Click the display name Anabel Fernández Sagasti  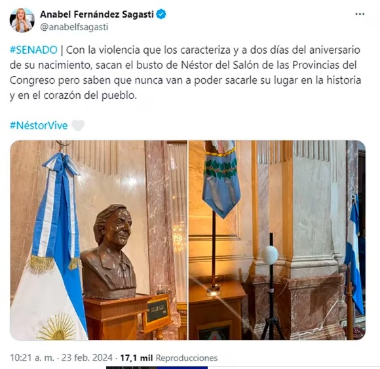pos(97,14)
